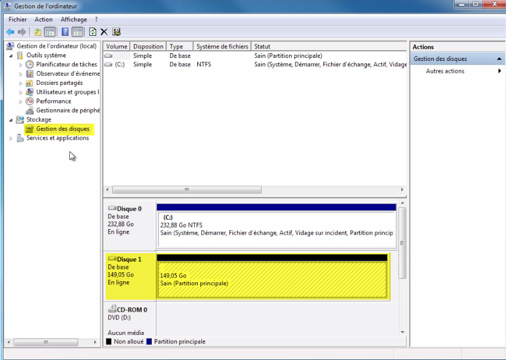506x360 pixels.
Task: Open the Properties settings toolbar icon
Action: click(x=116, y=32)
